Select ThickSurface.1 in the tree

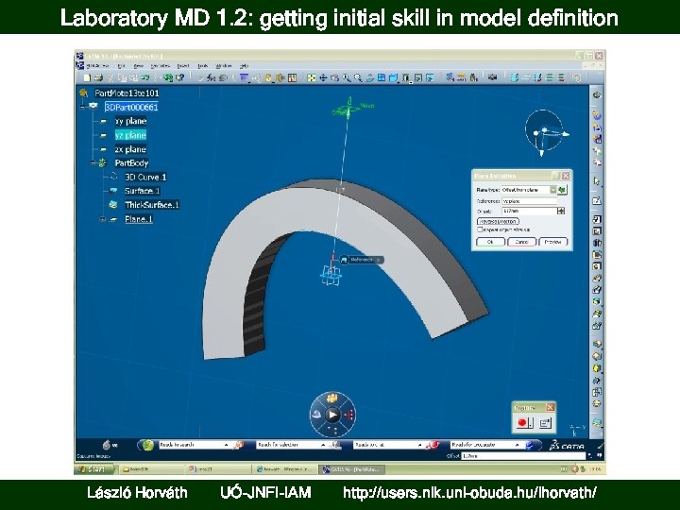[x=152, y=205]
